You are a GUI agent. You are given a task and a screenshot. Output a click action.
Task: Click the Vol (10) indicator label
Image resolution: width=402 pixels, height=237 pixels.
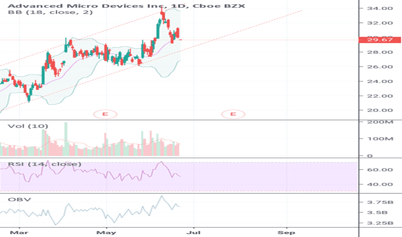point(28,126)
